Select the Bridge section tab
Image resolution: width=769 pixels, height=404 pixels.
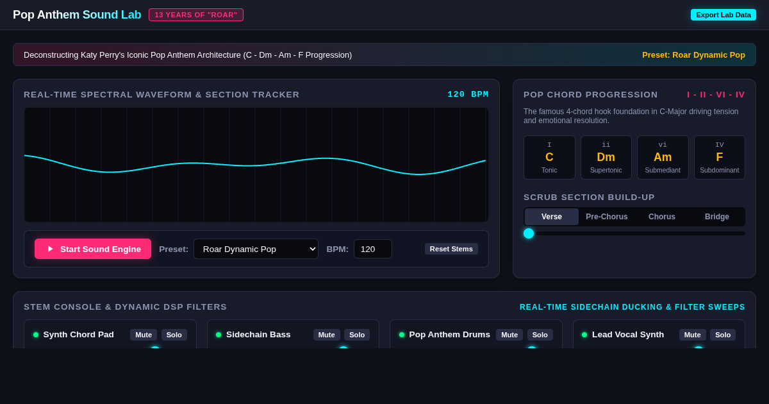tap(717, 217)
